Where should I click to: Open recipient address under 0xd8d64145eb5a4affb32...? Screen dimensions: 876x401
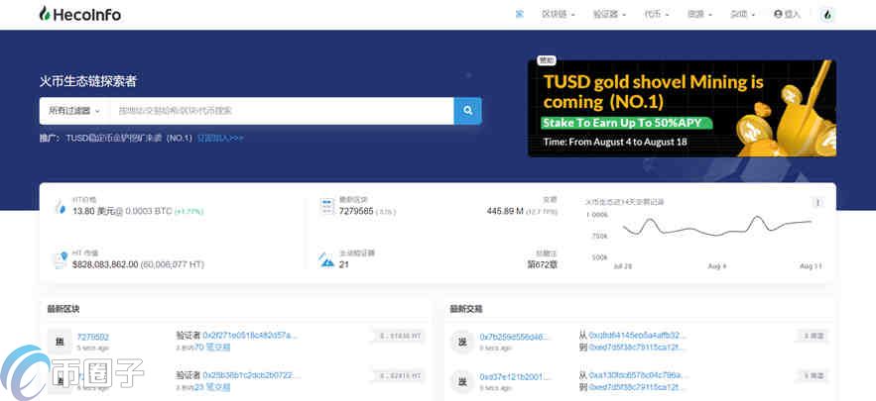coord(636,347)
